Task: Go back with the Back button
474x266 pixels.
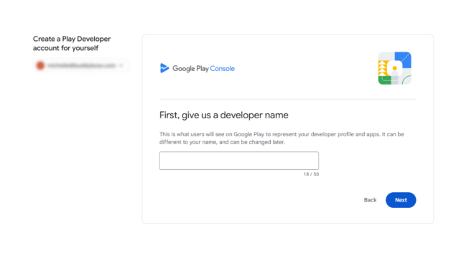Action: (370, 200)
